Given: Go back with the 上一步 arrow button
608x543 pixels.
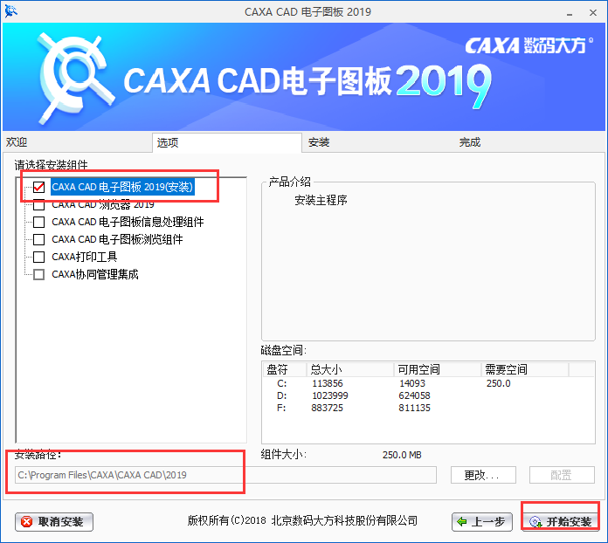Looking at the screenshot, I should 481,522.
